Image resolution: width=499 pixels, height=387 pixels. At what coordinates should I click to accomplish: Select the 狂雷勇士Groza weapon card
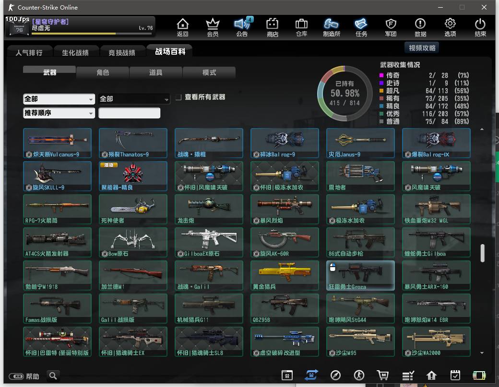[x=360, y=275]
